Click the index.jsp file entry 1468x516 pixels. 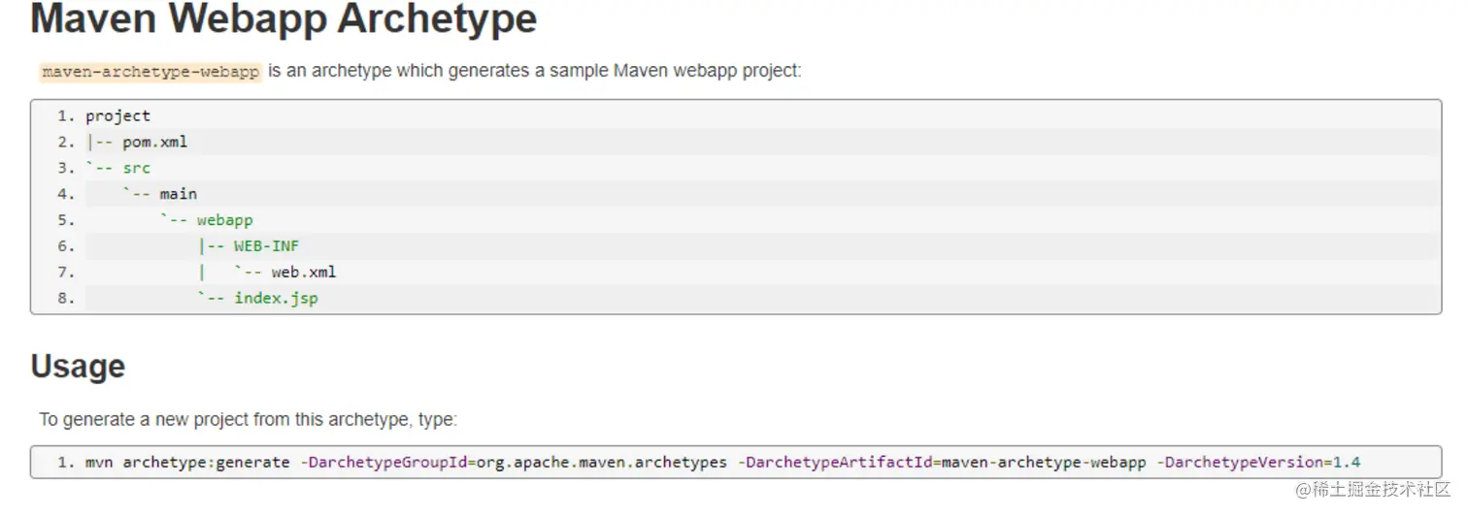coord(276,299)
